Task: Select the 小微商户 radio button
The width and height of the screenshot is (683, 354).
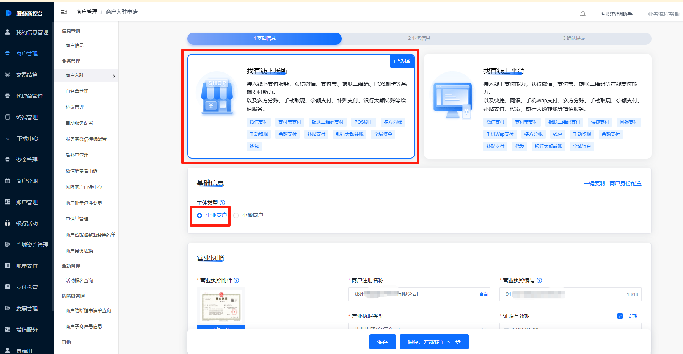Action: point(236,216)
